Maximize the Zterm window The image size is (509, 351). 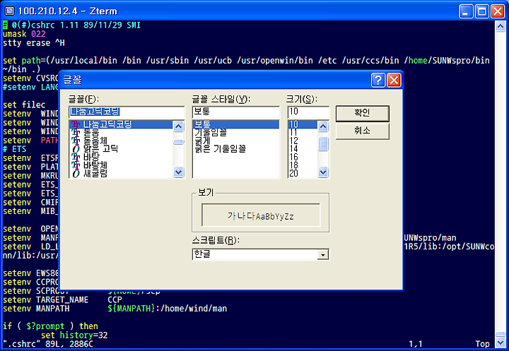(481, 11)
